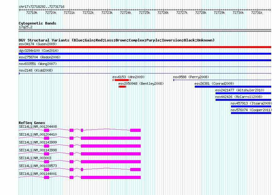Click the red esv34174 loss bar
280x195 pixels.
pyautogui.click(x=145, y=47)
